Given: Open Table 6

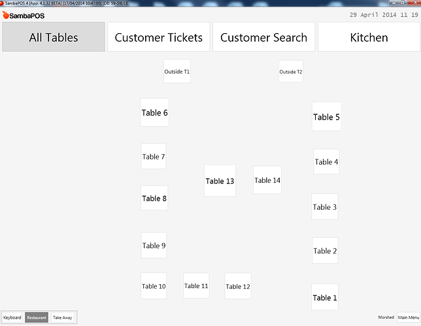Looking at the screenshot, I should coord(155,112).
